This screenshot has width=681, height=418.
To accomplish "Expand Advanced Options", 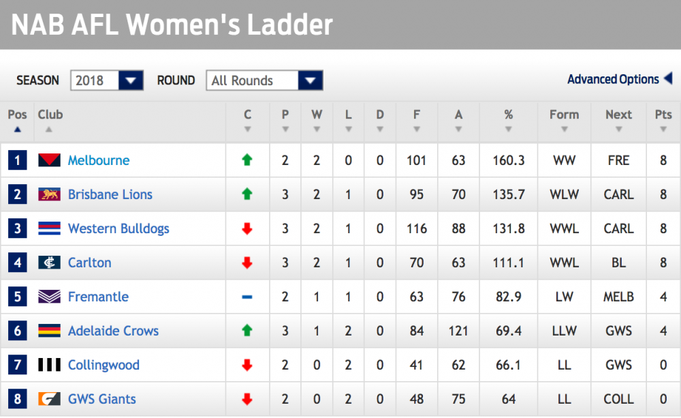I will click(x=616, y=78).
